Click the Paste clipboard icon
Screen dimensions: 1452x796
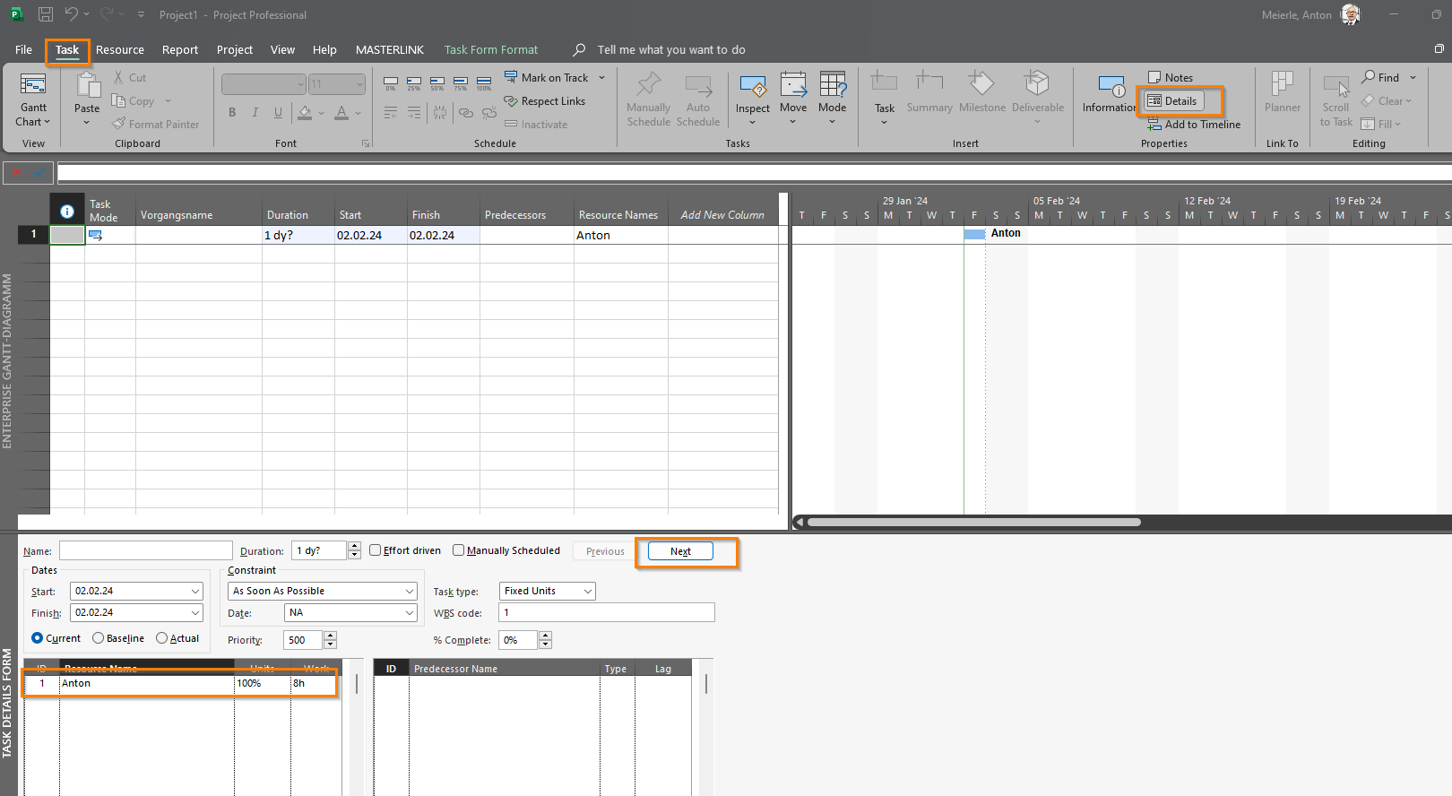pyautogui.click(x=87, y=86)
